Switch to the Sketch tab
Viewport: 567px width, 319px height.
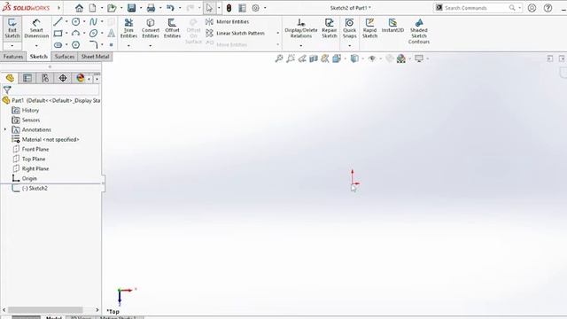pyautogui.click(x=39, y=57)
